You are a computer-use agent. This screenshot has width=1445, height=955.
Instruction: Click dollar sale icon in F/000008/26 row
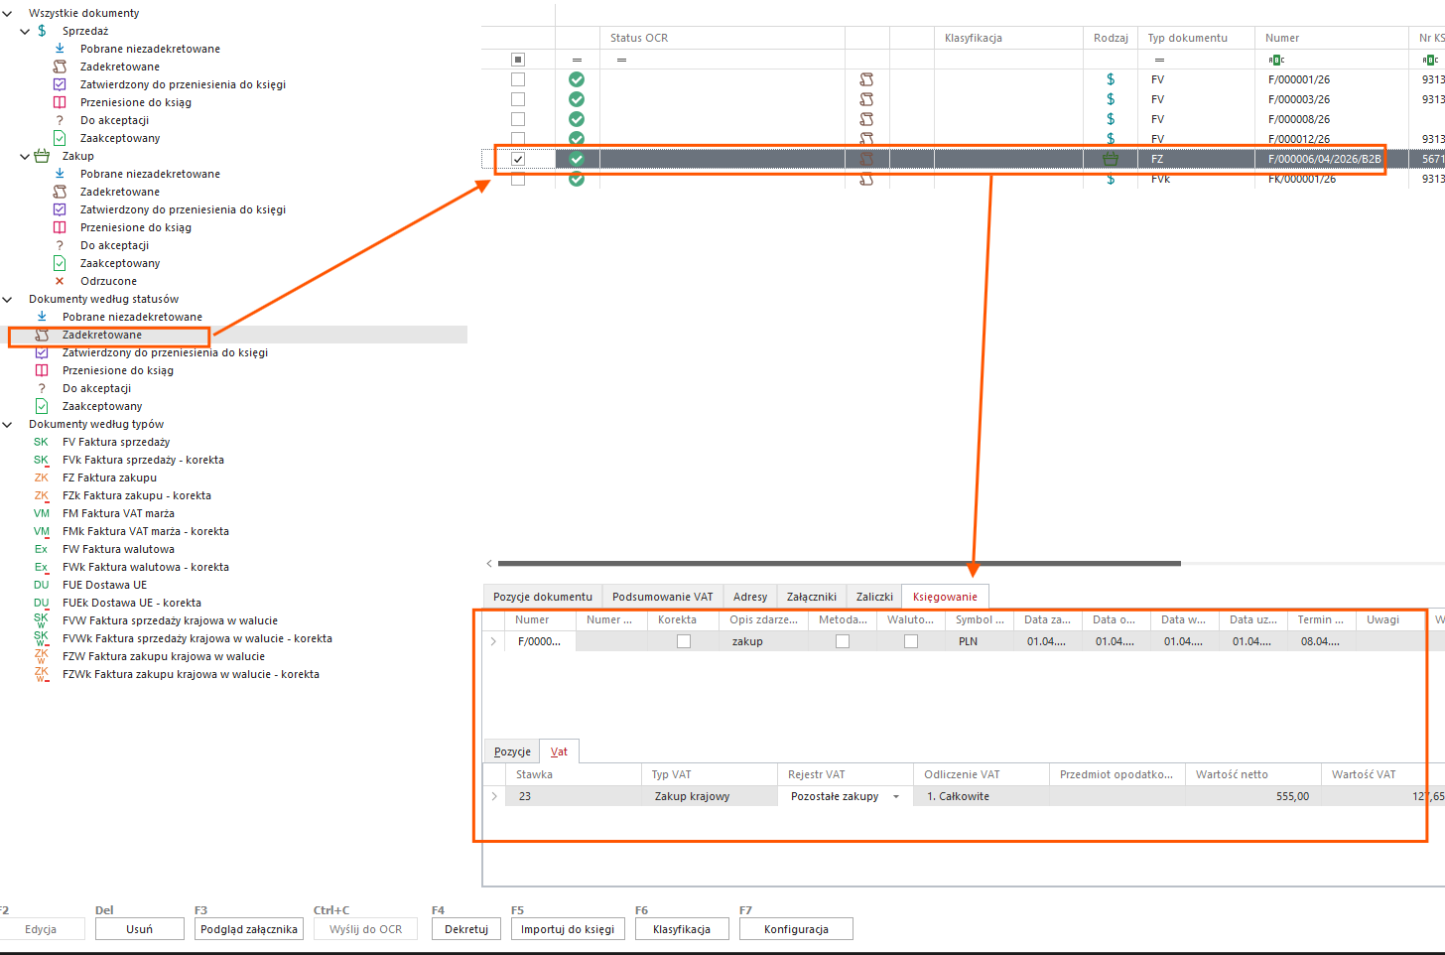click(1111, 119)
